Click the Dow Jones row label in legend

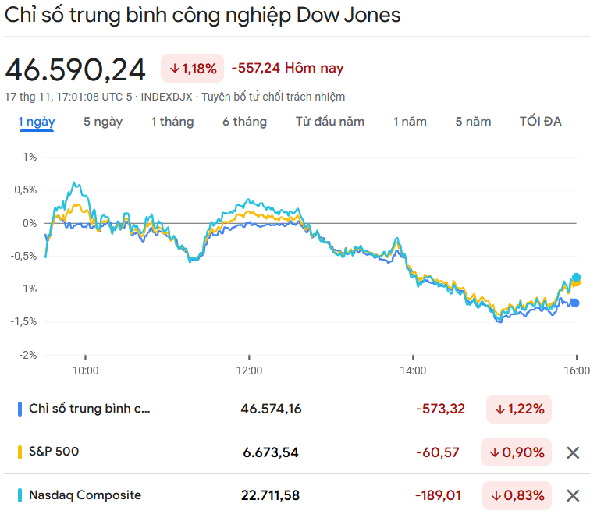tap(90, 408)
